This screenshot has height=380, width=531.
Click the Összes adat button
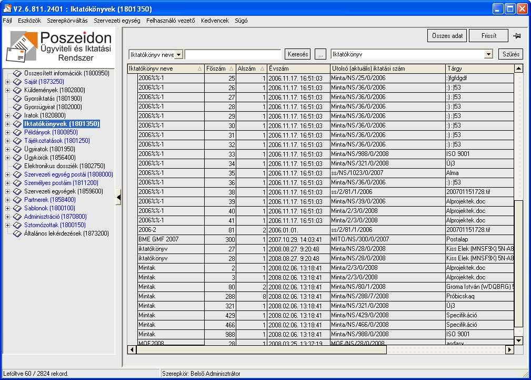click(x=447, y=36)
